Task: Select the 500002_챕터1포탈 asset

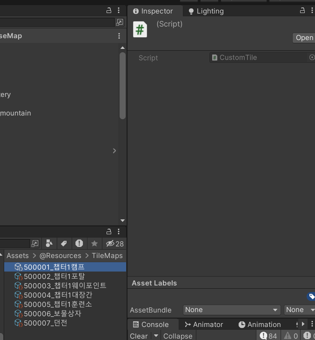Action: [x=65, y=276]
